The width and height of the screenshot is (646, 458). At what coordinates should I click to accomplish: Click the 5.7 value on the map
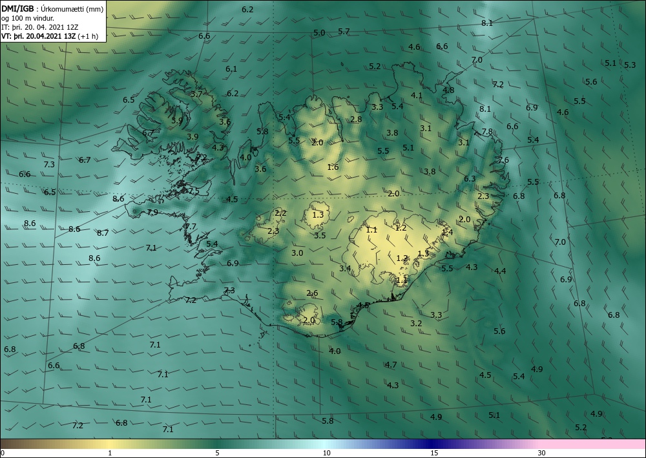click(344, 31)
